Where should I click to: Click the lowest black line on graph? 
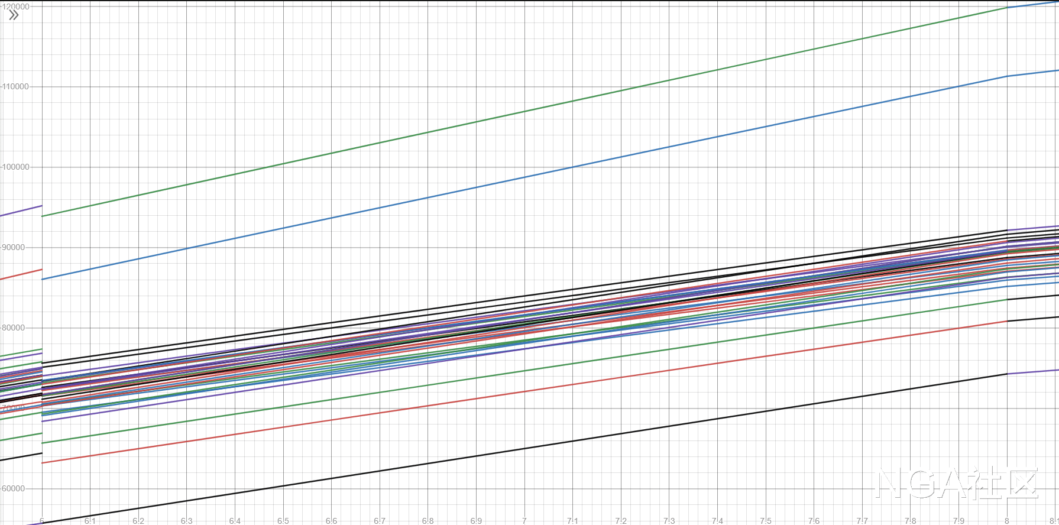524,449
